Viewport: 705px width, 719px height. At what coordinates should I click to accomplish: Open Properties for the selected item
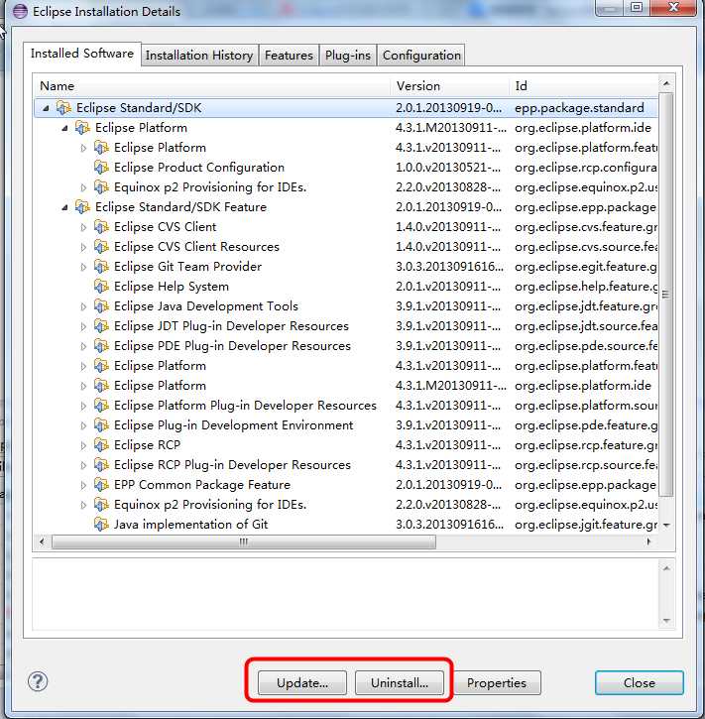(x=497, y=682)
